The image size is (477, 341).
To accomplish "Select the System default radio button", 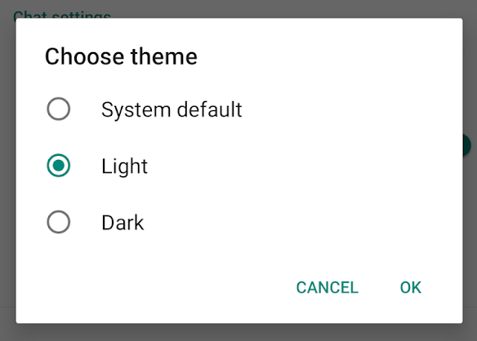I will 59,108.
